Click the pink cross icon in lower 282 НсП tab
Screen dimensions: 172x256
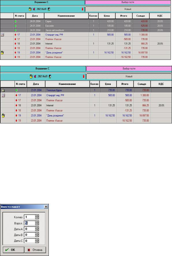coord(35,76)
